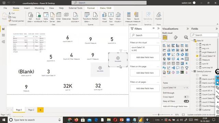Open the Data view in left sidebar

[3, 35]
